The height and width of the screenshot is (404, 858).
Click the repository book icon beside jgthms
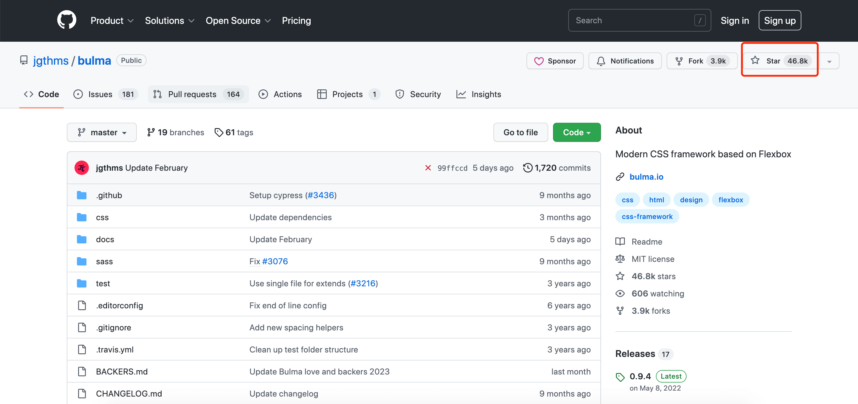coord(24,60)
